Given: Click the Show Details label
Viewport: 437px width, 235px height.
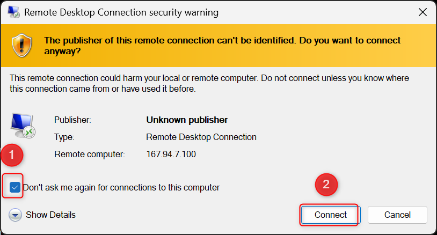Looking at the screenshot, I should 51,215.
